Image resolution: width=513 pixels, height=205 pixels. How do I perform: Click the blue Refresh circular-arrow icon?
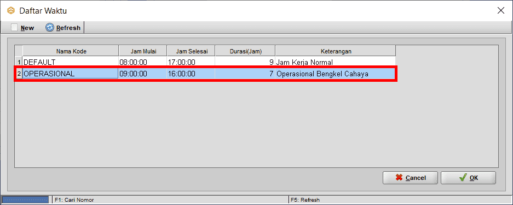(x=50, y=28)
